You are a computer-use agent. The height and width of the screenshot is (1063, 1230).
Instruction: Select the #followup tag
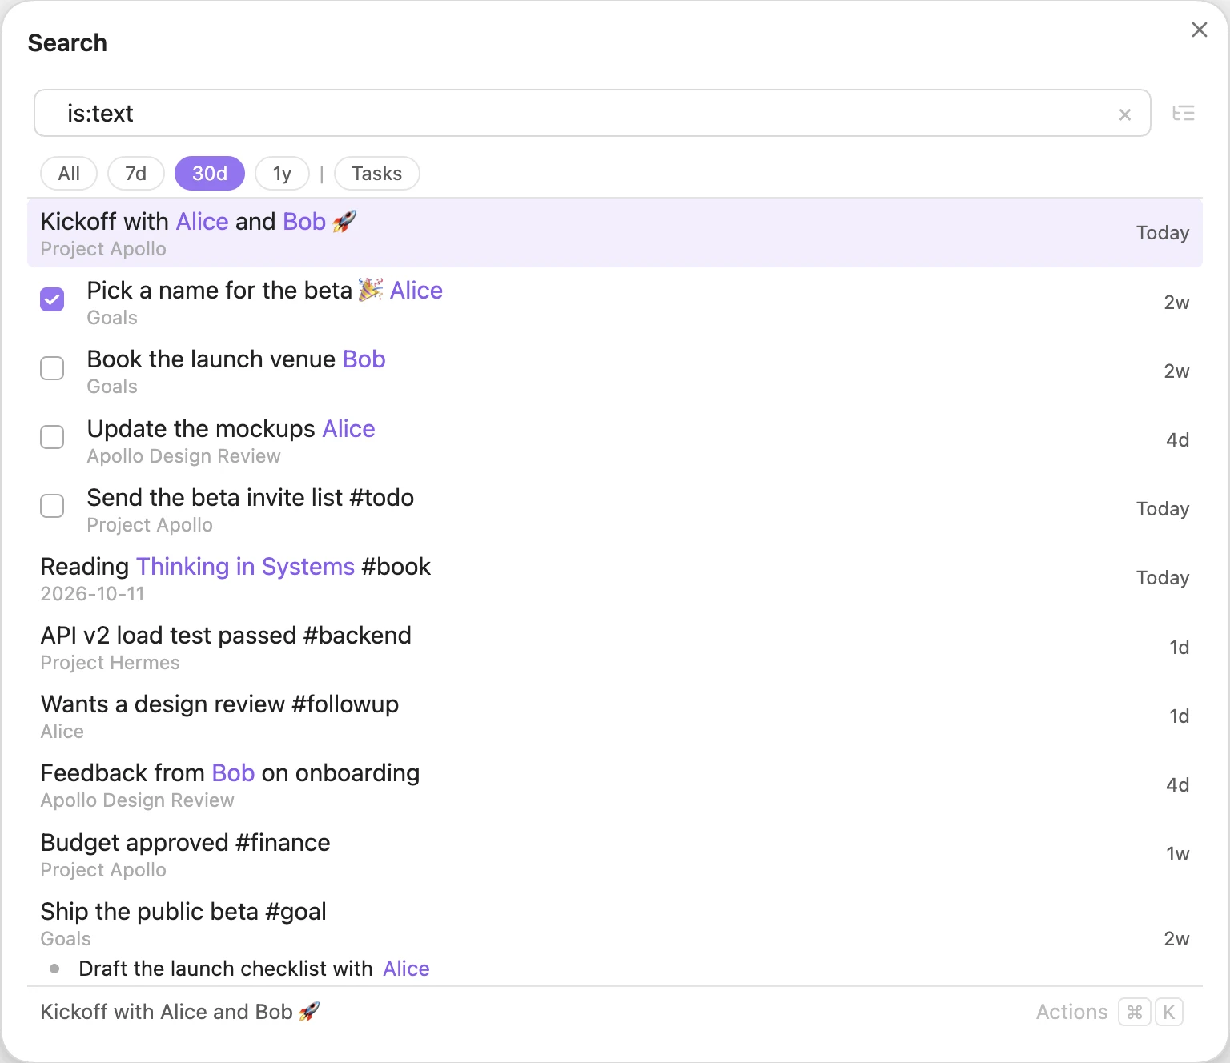[346, 704]
